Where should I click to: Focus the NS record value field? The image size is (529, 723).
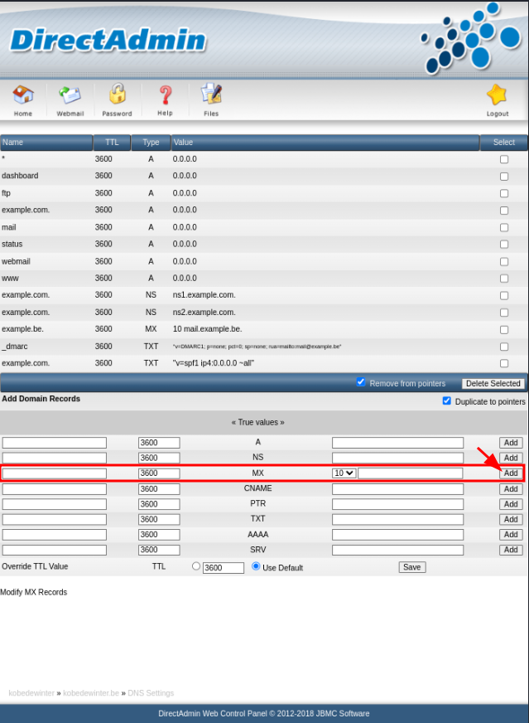pos(398,458)
